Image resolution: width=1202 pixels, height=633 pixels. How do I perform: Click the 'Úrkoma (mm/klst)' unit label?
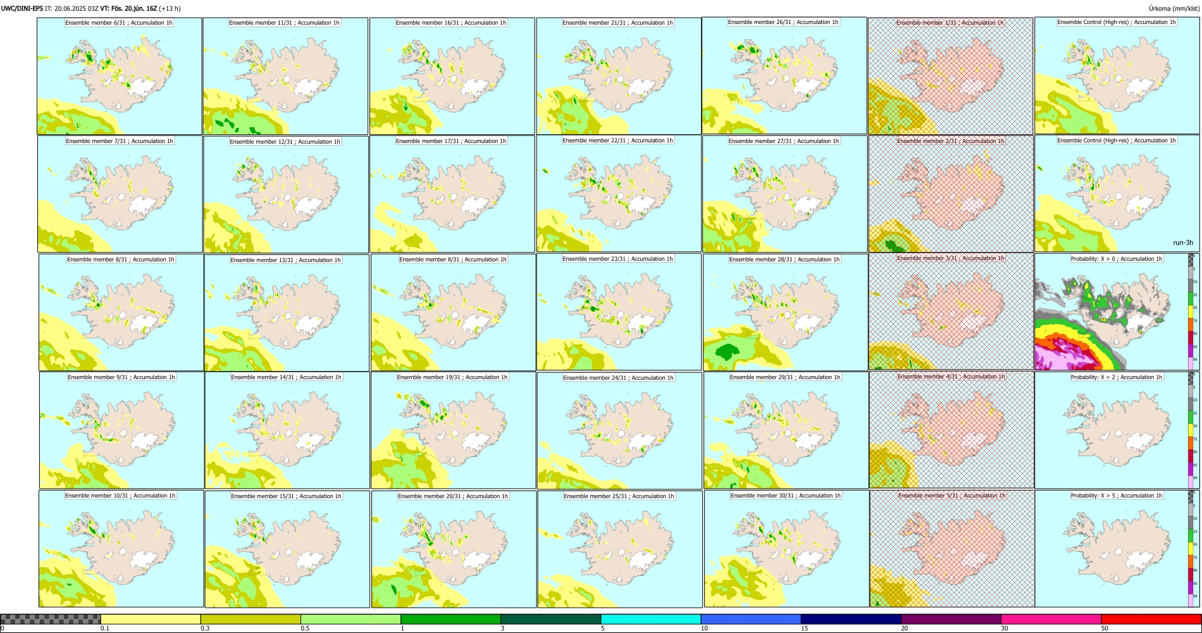point(1174,8)
